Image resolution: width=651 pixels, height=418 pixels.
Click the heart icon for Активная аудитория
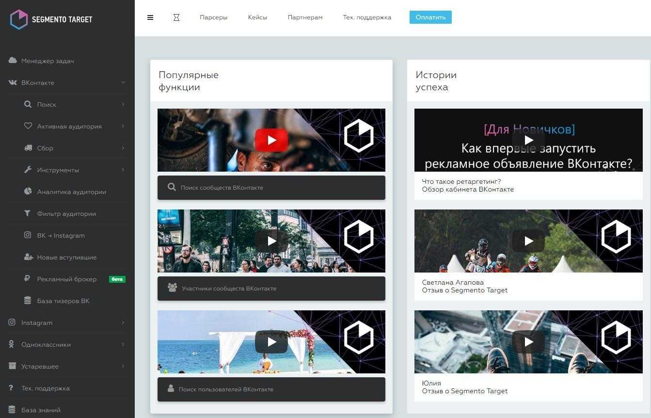tap(28, 126)
